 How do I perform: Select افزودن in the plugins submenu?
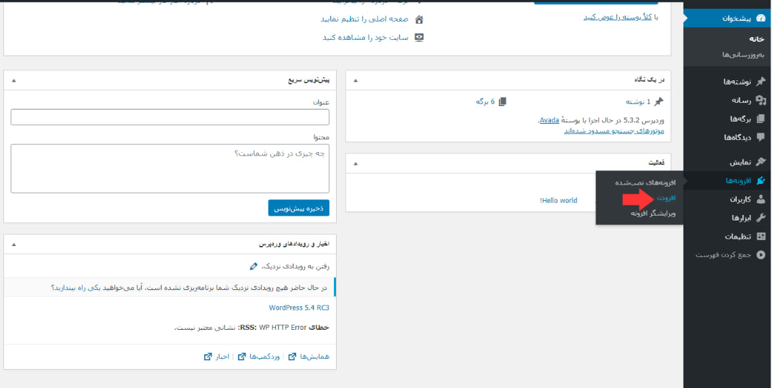click(x=666, y=198)
